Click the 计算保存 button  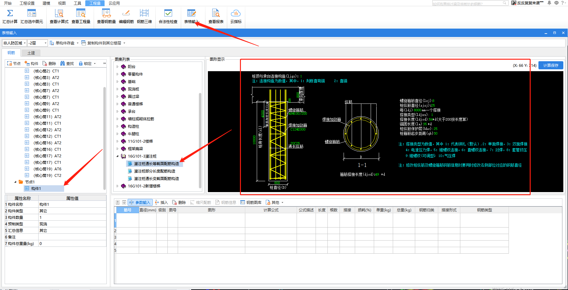point(551,65)
